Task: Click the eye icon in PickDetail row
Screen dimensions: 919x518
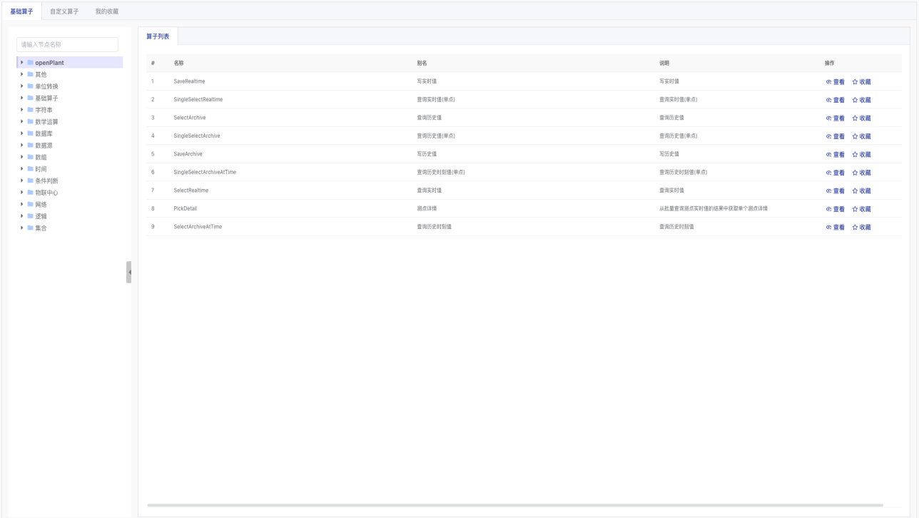Action: click(828, 209)
